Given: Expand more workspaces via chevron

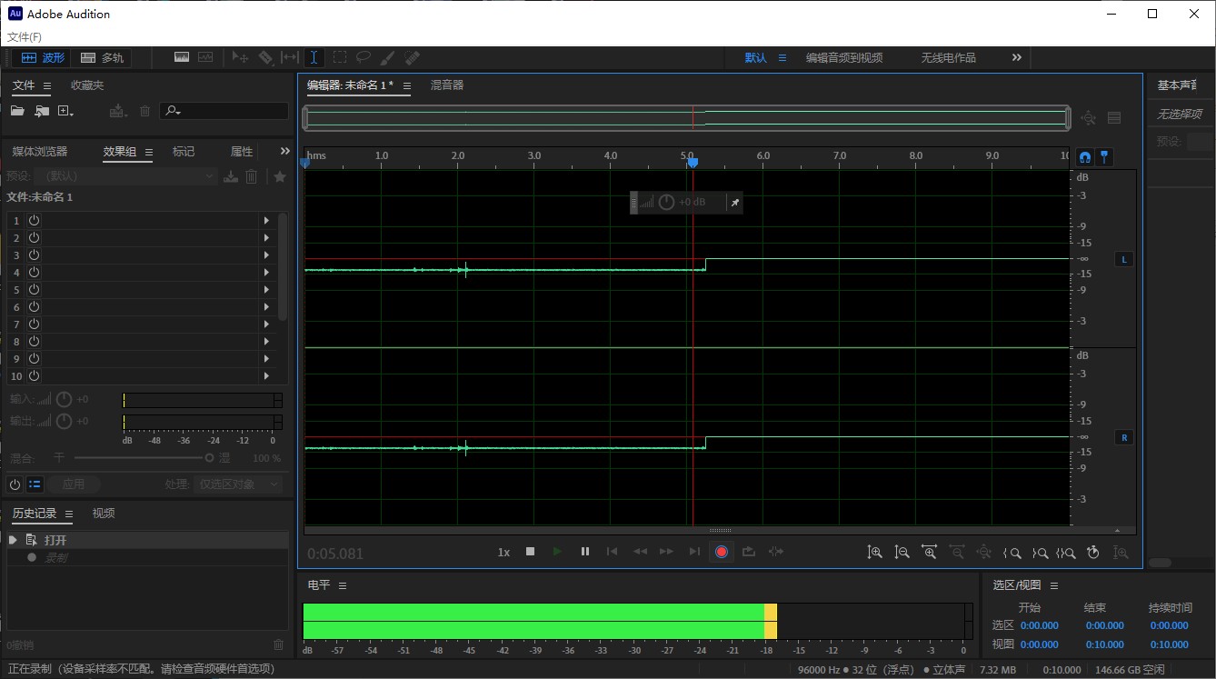Looking at the screenshot, I should pyautogui.click(x=1017, y=57).
